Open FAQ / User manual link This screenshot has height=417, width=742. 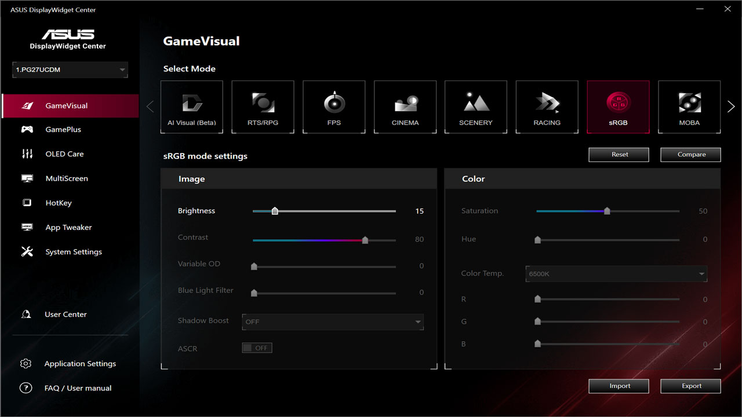(78, 388)
